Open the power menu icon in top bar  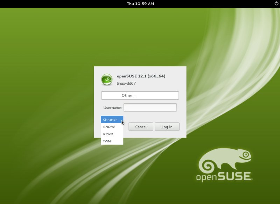point(276,3)
